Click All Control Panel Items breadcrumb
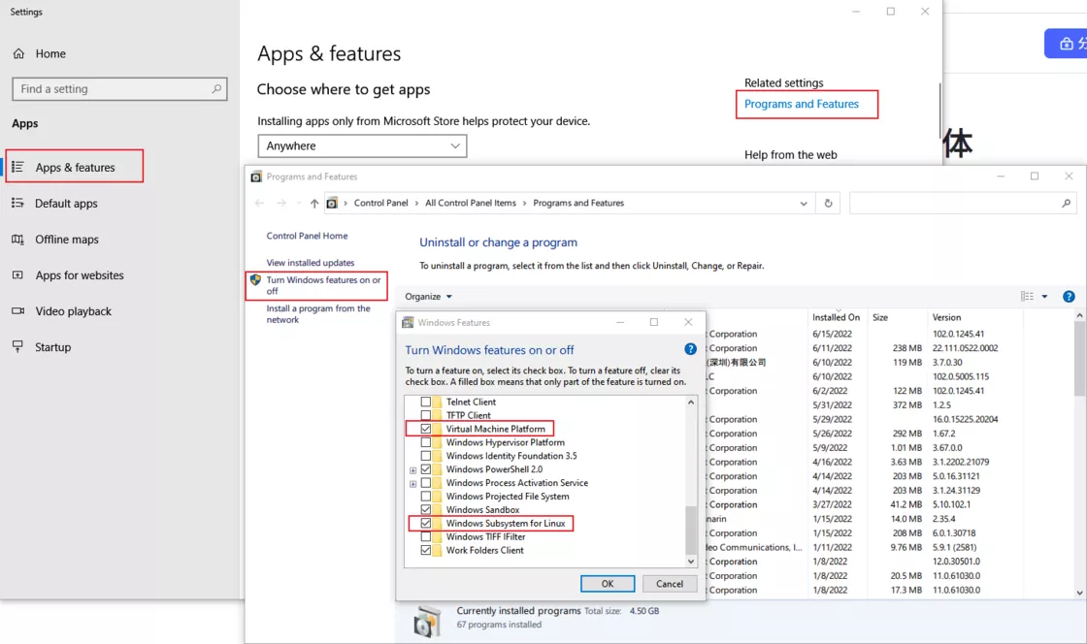The width and height of the screenshot is (1087, 644). coord(471,203)
